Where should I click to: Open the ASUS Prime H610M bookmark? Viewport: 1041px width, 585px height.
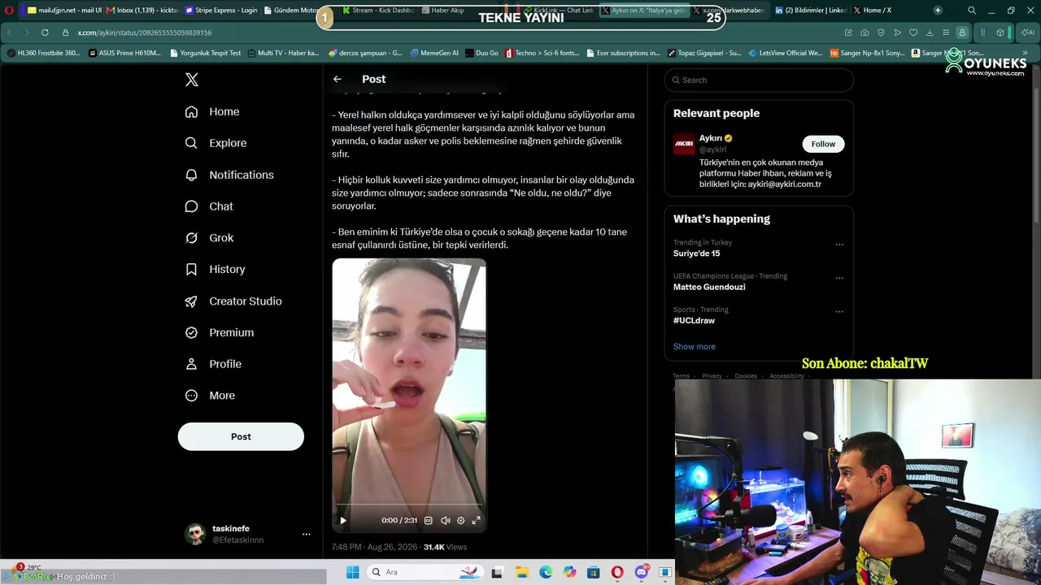(x=124, y=53)
